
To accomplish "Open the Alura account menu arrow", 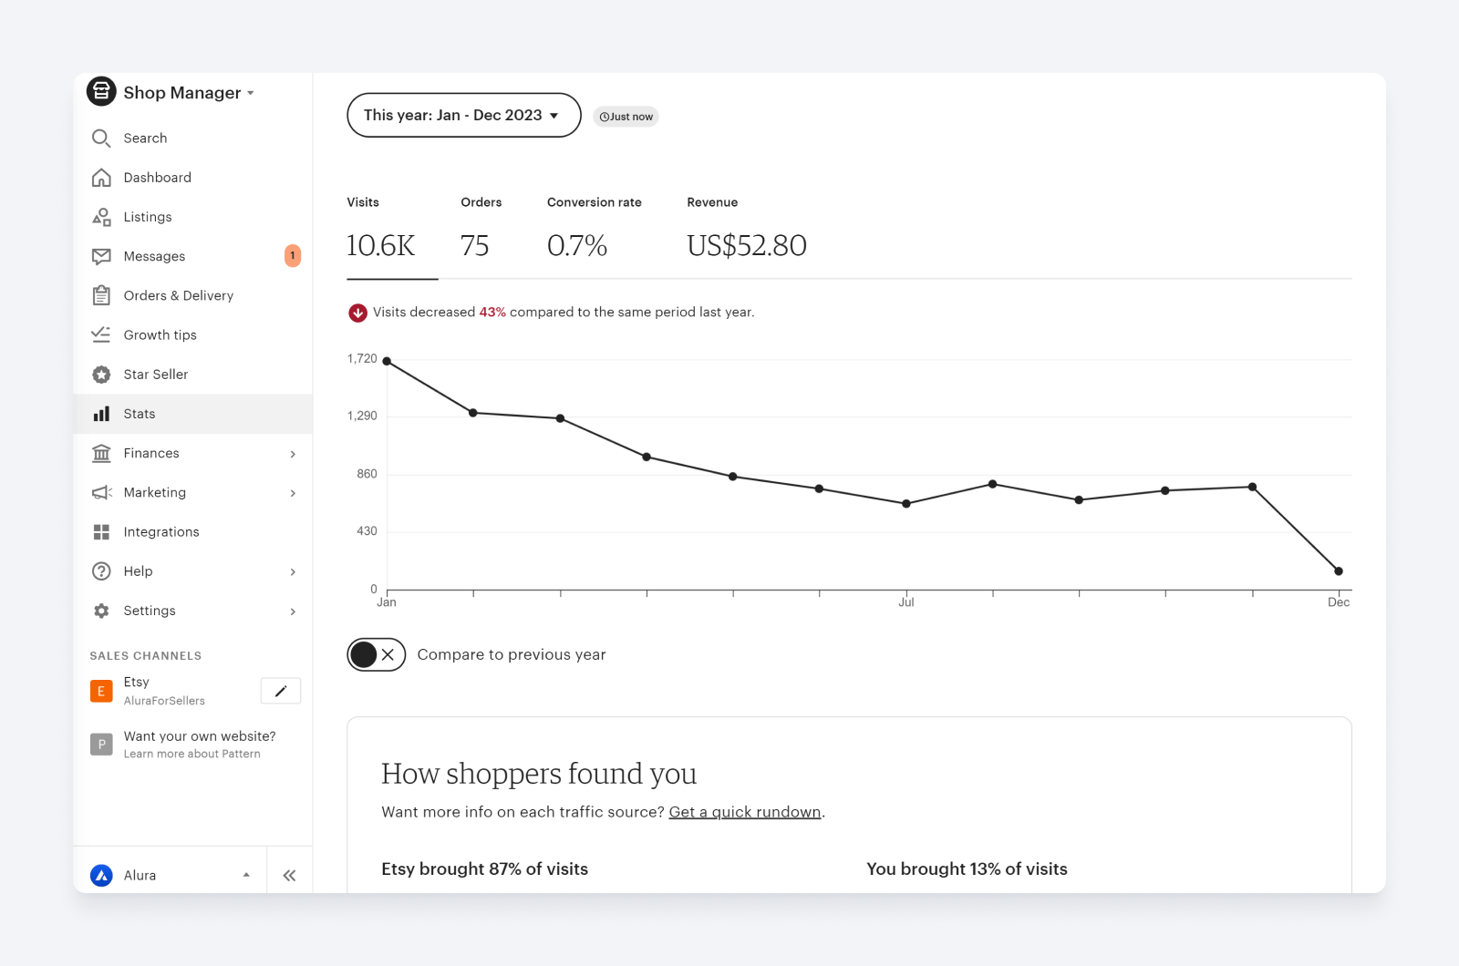I will click(x=246, y=875).
